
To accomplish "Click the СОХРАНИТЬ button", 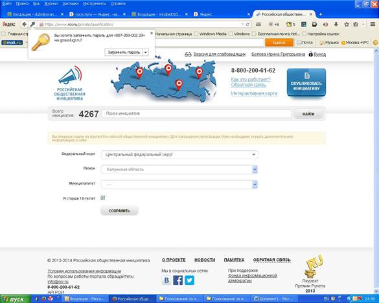I will 119,210.
